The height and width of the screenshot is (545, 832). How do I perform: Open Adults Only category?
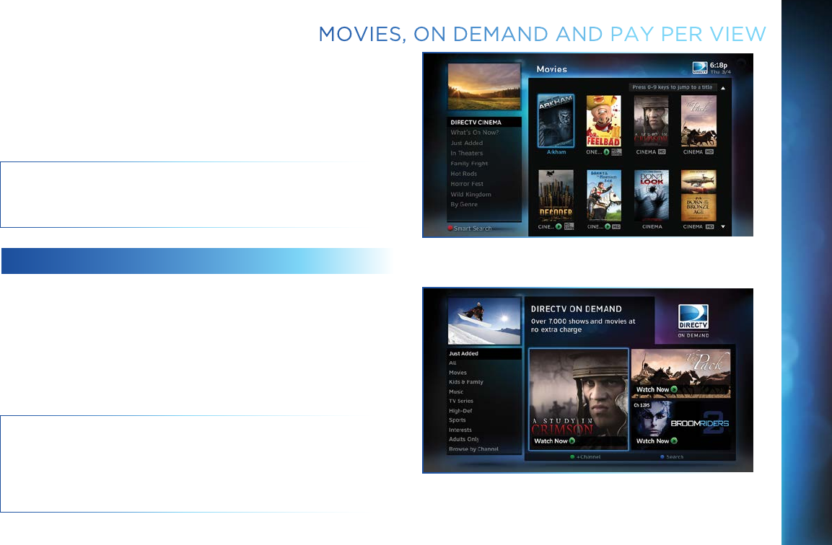(x=464, y=440)
